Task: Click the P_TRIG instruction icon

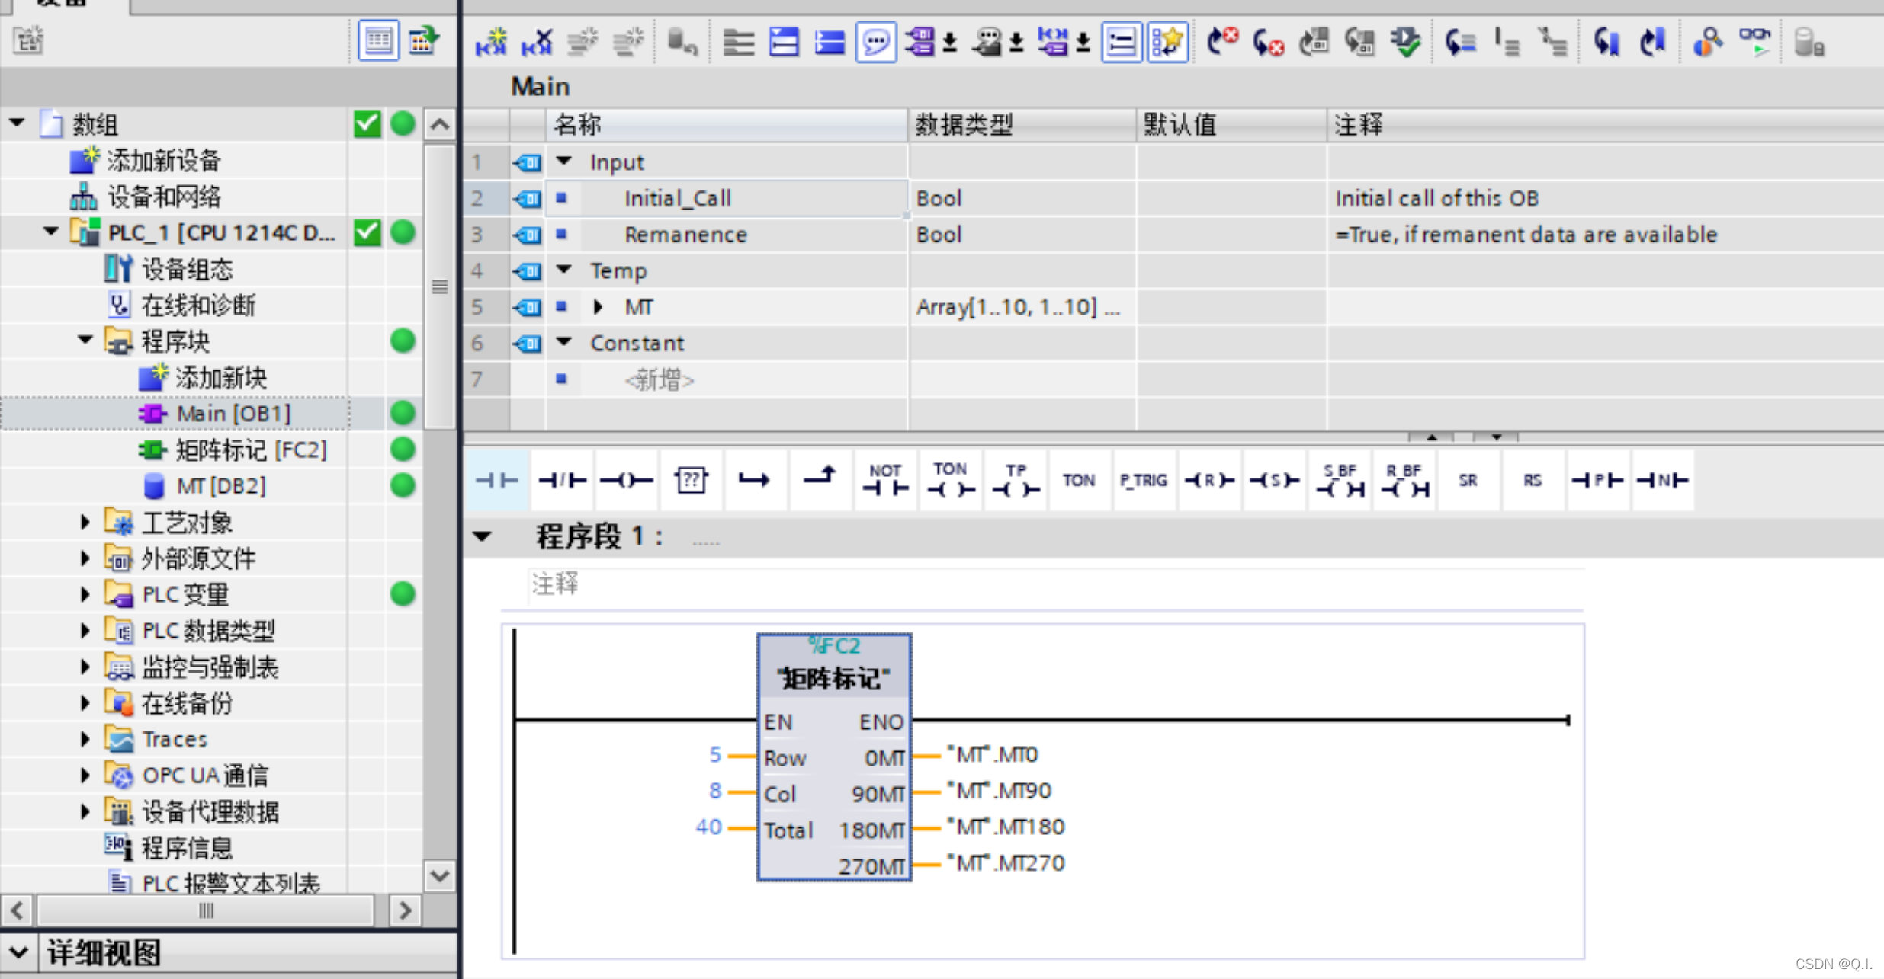Action: [1143, 480]
